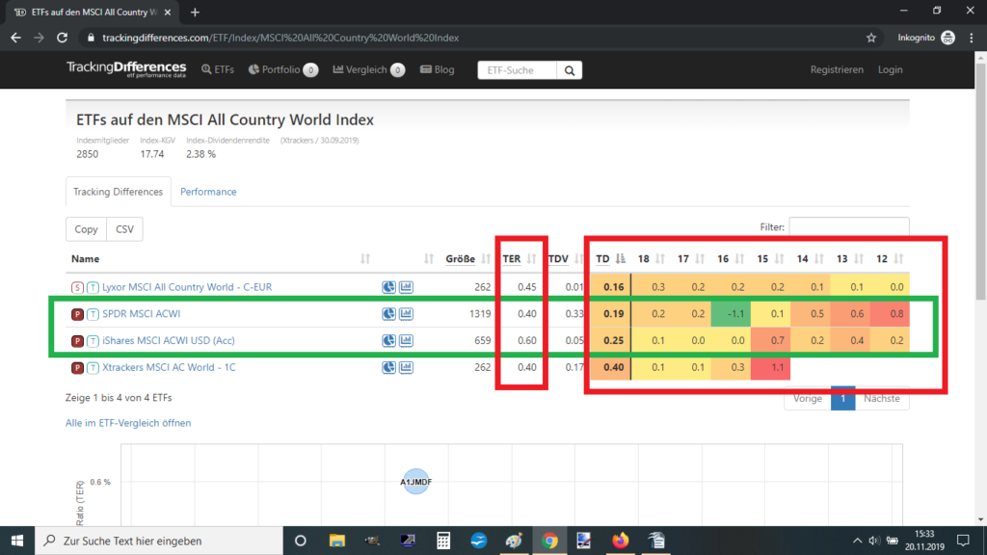Sort by year 18 column
The image size is (987, 555).
pos(651,258)
